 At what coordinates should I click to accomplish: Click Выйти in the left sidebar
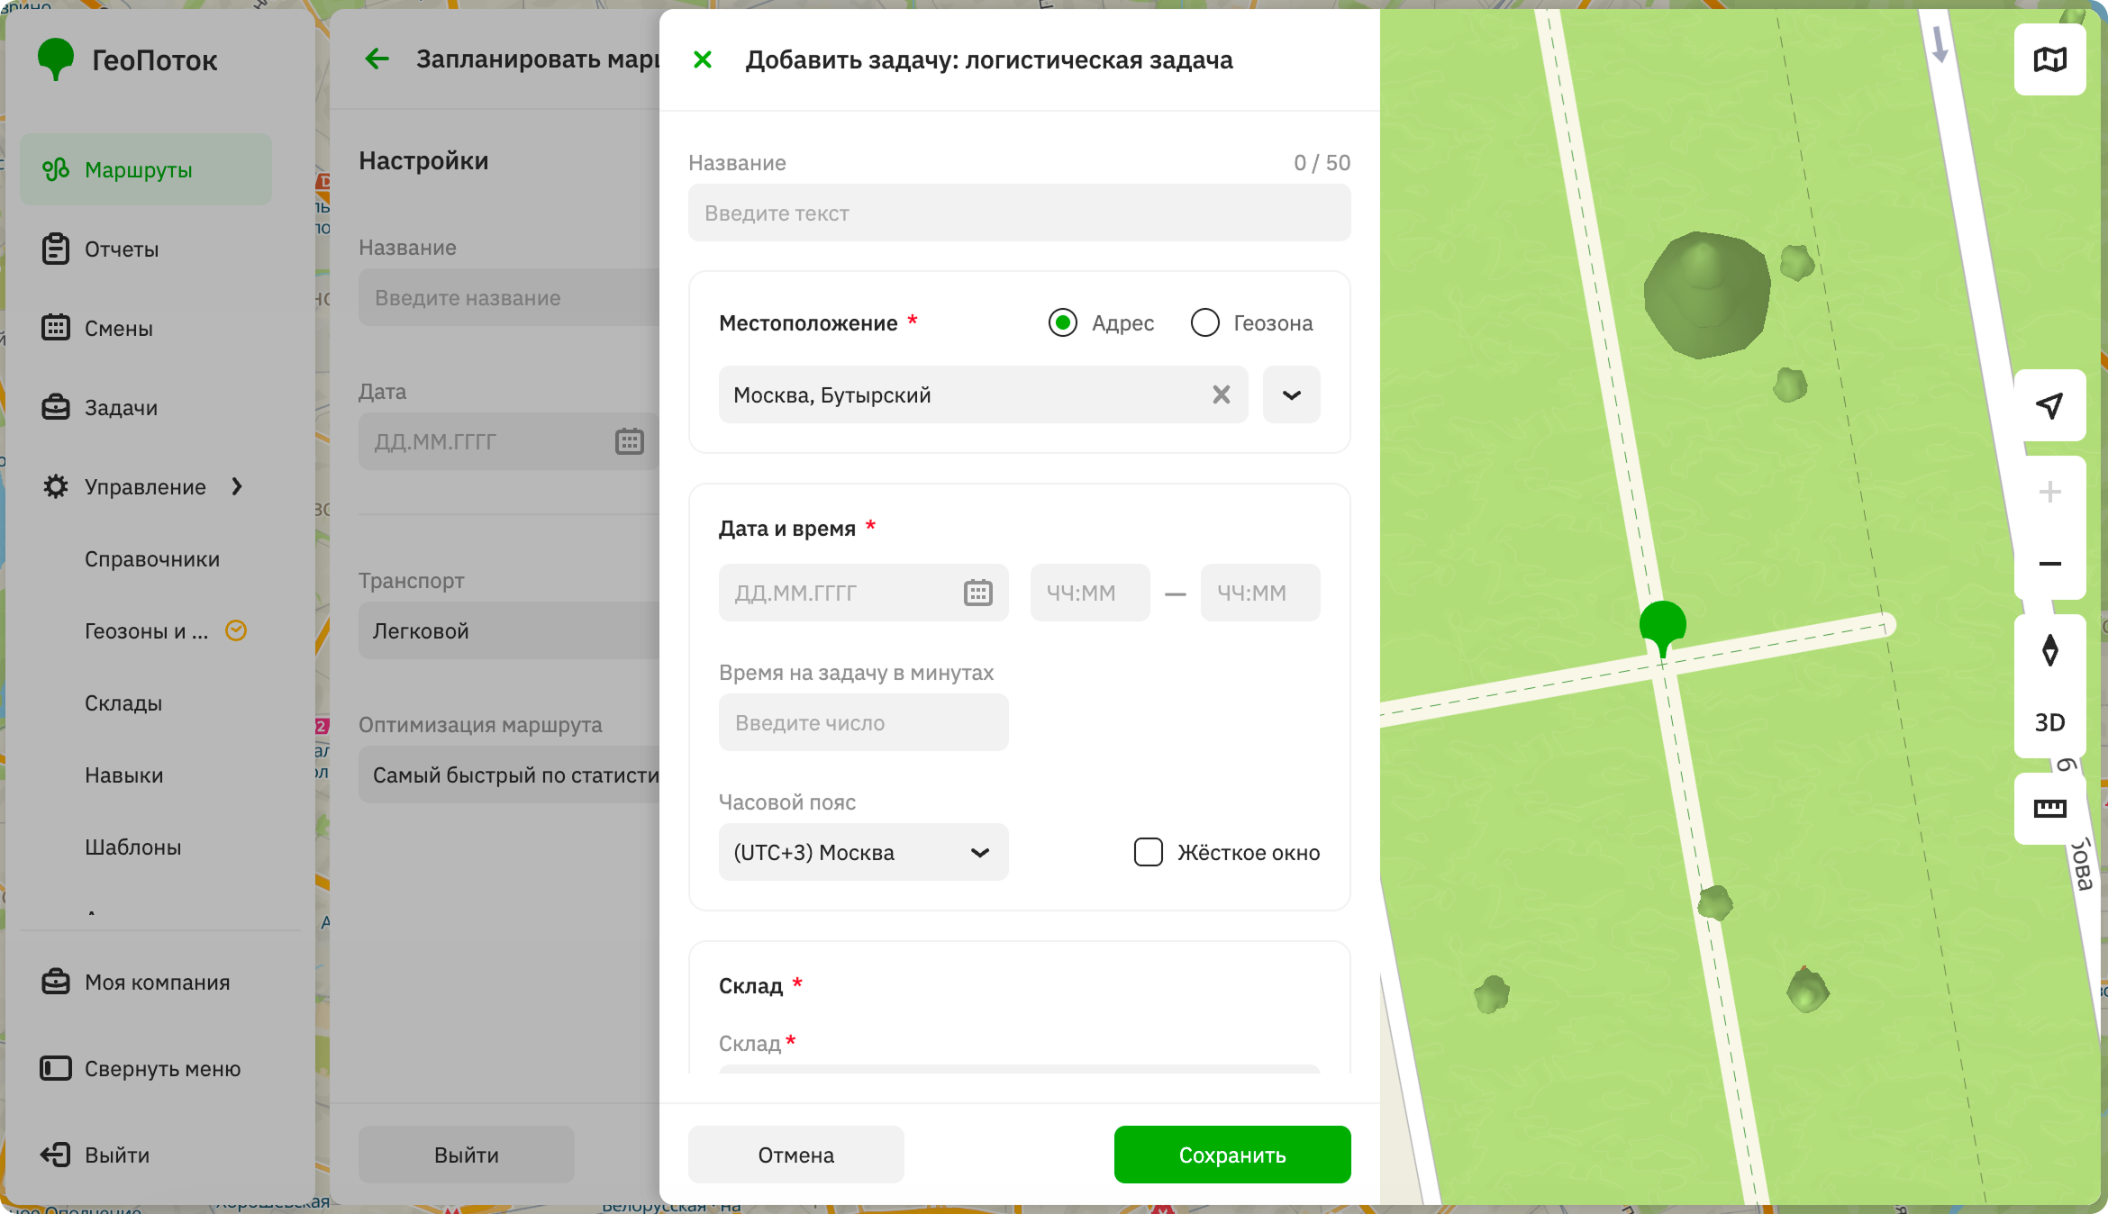pos(117,1155)
